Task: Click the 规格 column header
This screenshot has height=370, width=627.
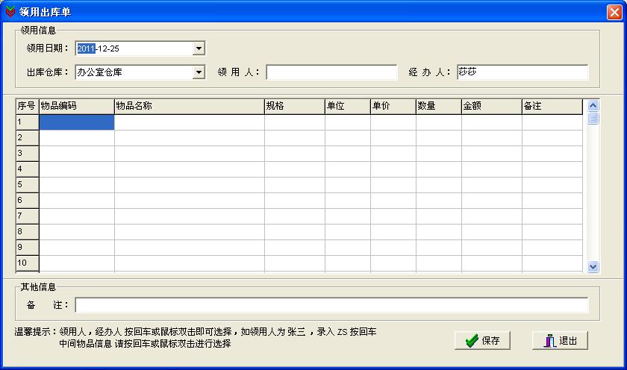Action: pyautogui.click(x=295, y=106)
